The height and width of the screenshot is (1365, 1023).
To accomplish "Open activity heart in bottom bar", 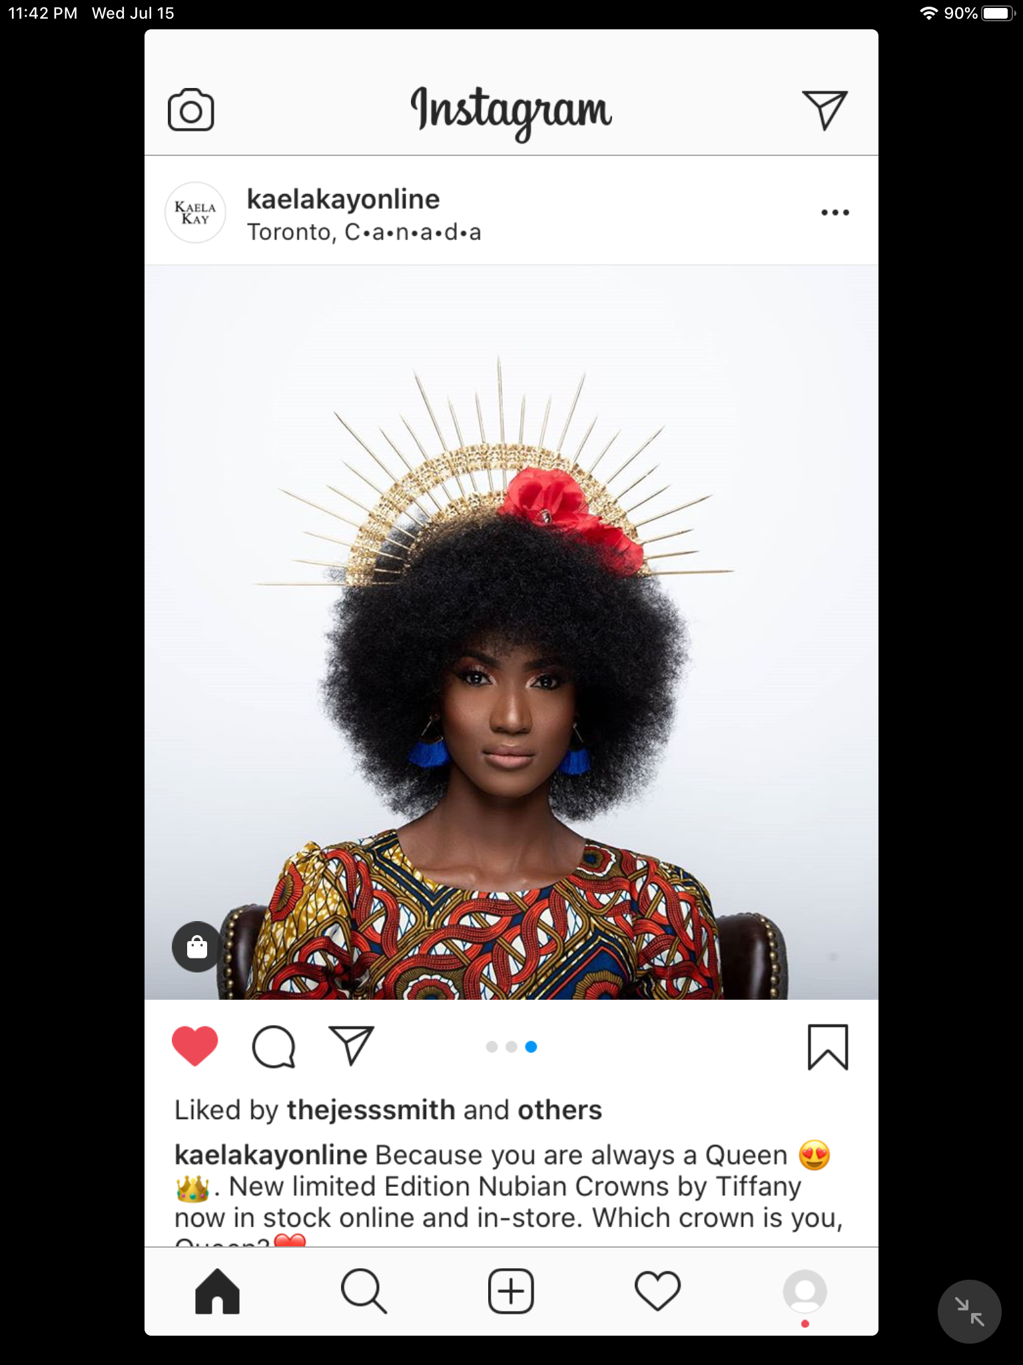I will pyautogui.click(x=658, y=1291).
